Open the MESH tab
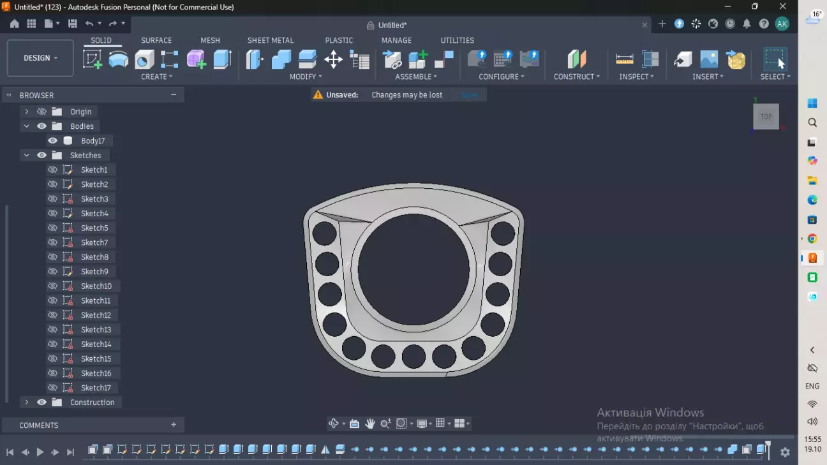Image resolution: width=827 pixels, height=465 pixels. coord(210,40)
